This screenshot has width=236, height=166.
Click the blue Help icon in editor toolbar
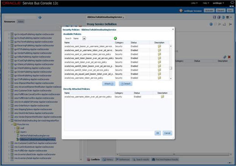tap(223, 17)
